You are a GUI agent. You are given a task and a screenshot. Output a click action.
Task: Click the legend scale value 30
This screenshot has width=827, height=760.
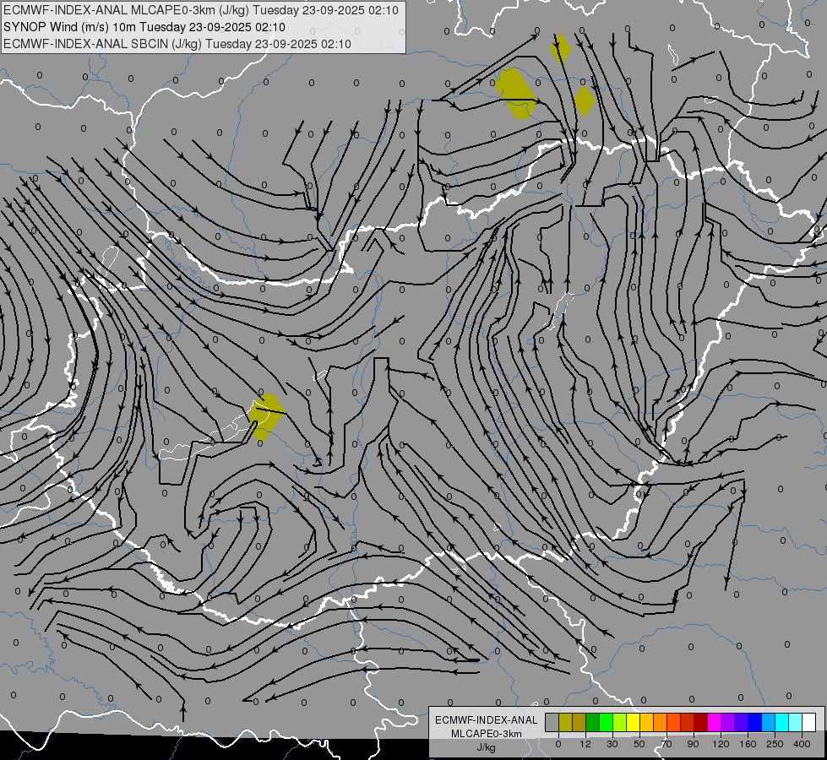[612, 744]
